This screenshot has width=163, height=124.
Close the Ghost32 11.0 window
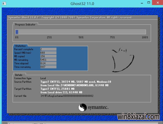158,2
